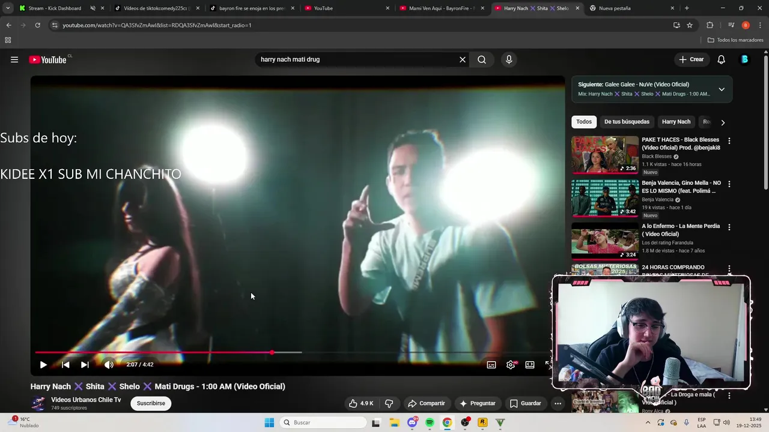
Task: Clear the search box text
Action: (x=463, y=59)
